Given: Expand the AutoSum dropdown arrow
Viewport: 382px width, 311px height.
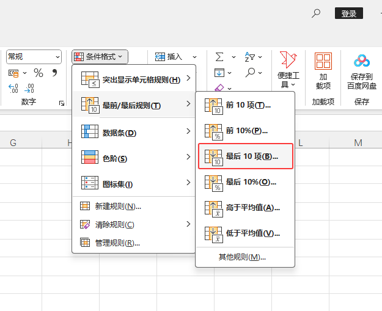Looking at the screenshot, I should [233, 57].
